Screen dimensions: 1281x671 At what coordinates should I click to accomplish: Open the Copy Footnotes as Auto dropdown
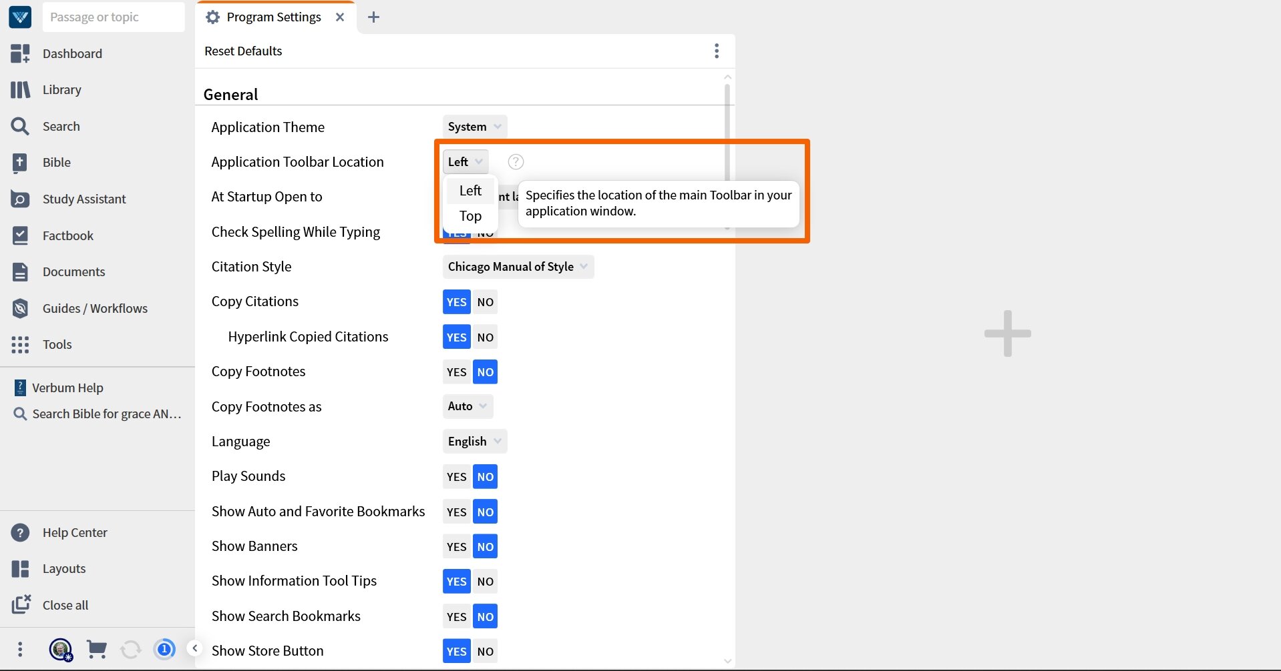click(468, 406)
